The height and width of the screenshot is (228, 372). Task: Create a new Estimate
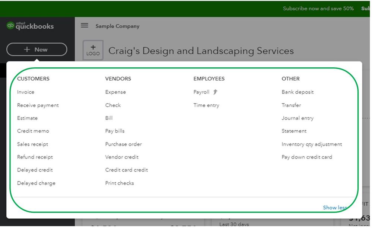click(27, 118)
